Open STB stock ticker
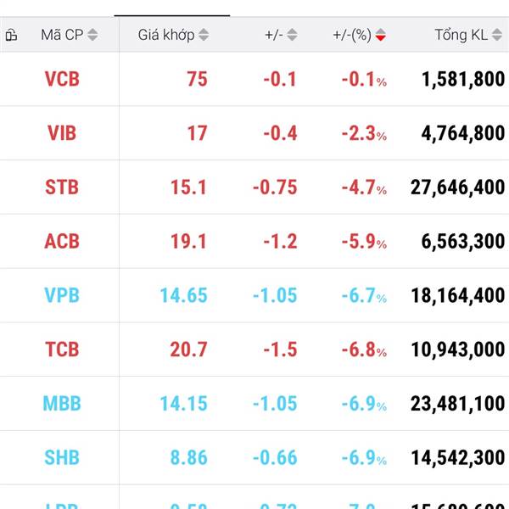Image resolution: width=509 pixels, height=509 pixels. pos(62,187)
